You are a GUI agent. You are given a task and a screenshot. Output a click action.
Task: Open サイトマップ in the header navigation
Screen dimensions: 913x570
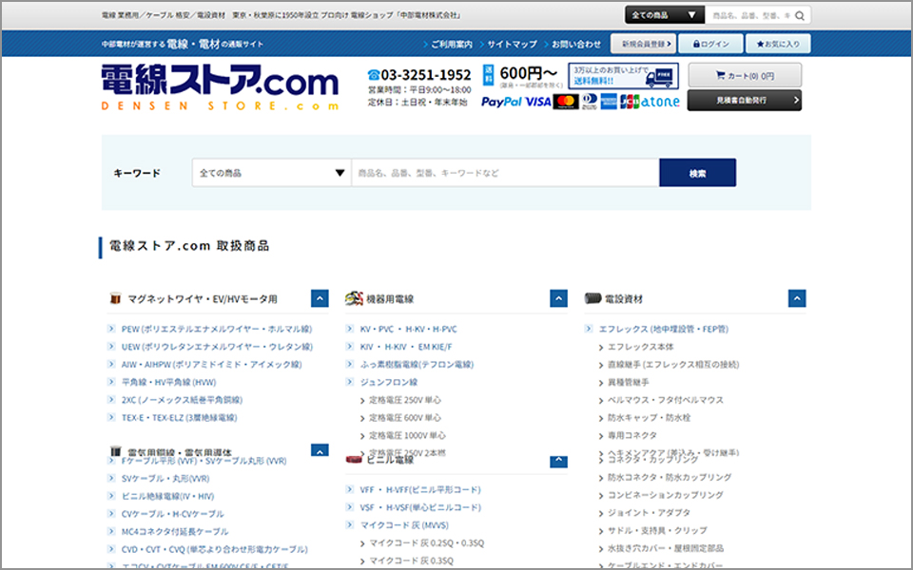[x=512, y=45]
